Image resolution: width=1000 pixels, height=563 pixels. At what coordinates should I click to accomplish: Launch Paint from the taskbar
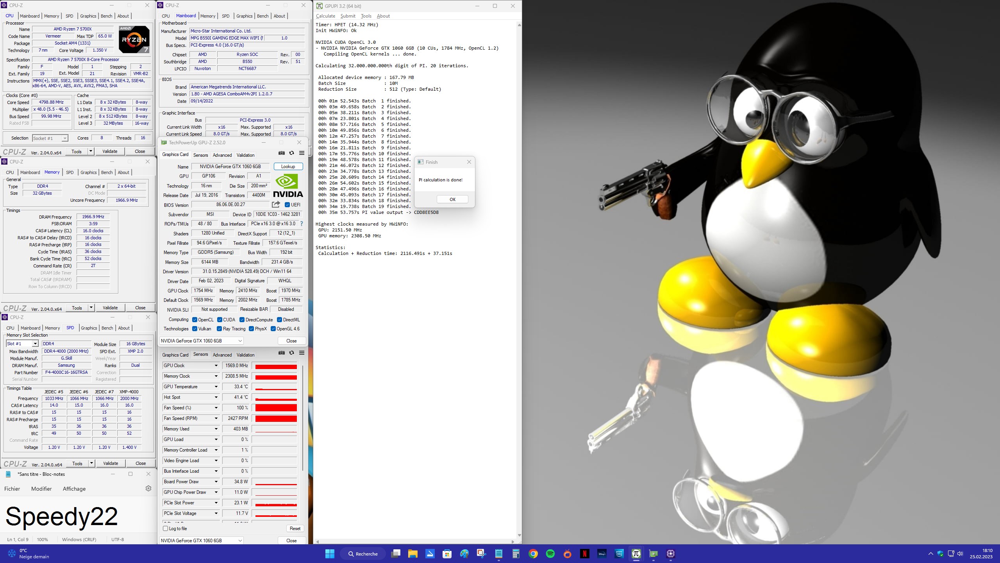pyautogui.click(x=464, y=554)
